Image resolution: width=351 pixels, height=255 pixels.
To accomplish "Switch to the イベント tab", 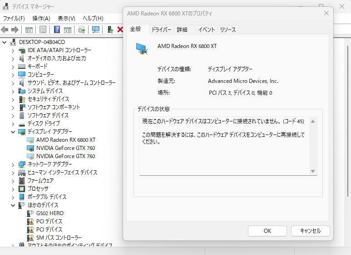I will point(207,30).
